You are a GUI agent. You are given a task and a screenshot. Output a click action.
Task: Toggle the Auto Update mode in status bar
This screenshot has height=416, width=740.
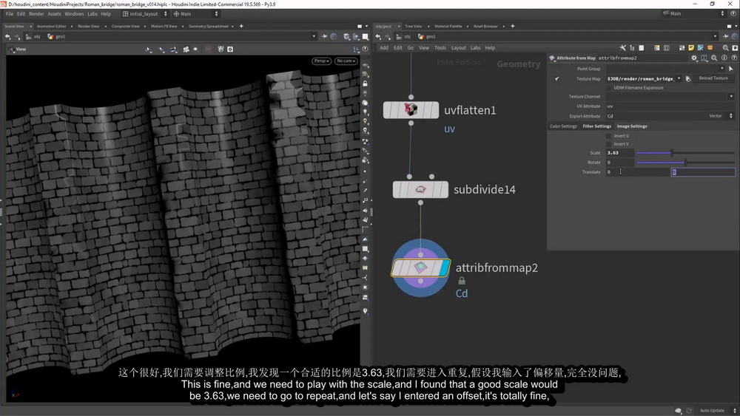pyautogui.click(x=712, y=410)
